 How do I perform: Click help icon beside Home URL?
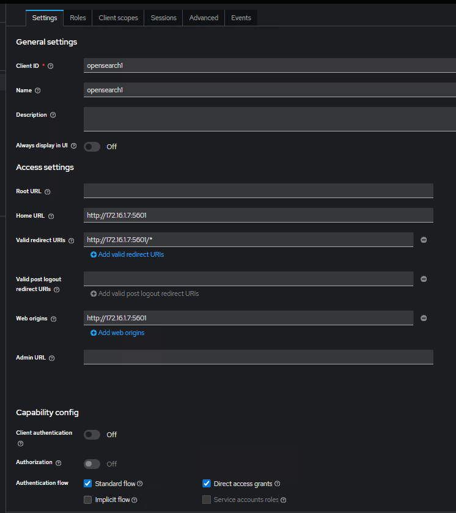(51, 216)
